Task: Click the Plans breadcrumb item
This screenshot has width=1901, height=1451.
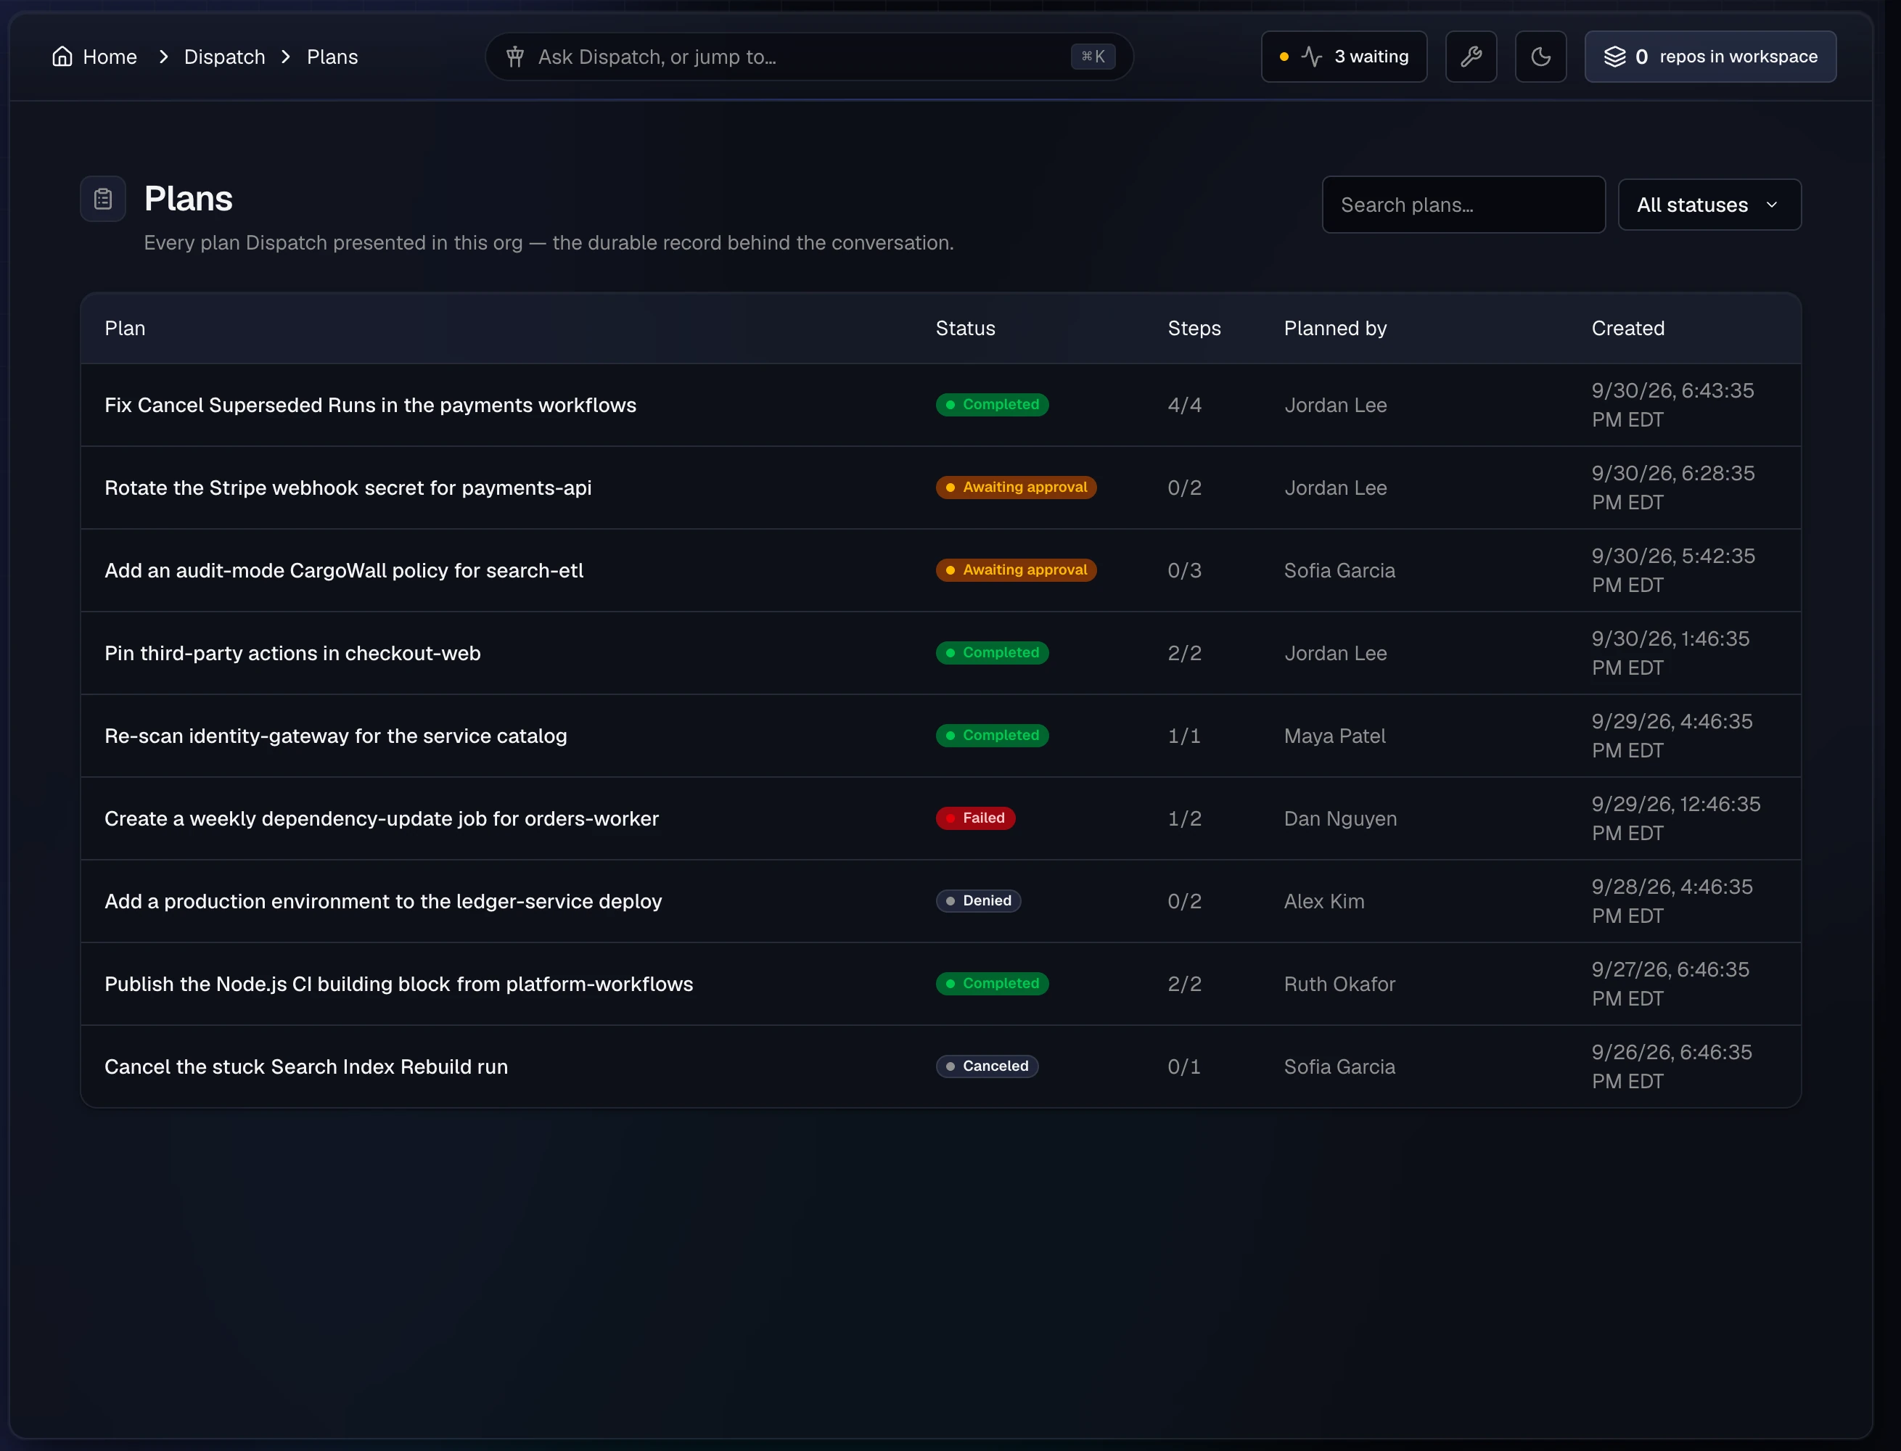Action: pos(332,57)
